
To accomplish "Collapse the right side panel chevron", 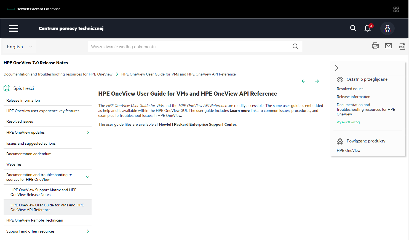I will coord(337,68).
